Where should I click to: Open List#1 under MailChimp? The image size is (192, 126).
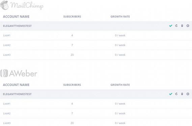[x=7, y=35]
